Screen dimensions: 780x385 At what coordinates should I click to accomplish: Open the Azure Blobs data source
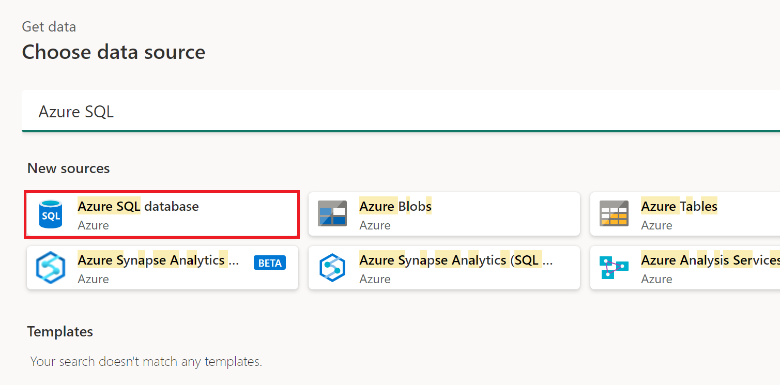pos(443,214)
